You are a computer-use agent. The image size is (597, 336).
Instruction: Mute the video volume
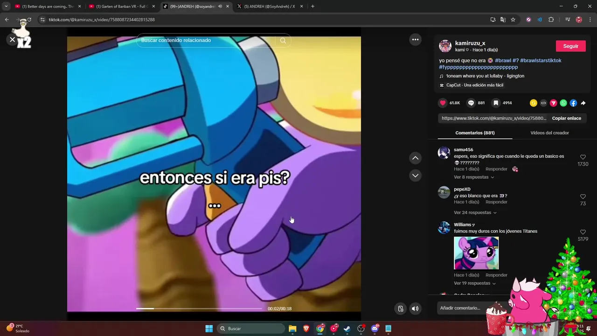point(415,308)
